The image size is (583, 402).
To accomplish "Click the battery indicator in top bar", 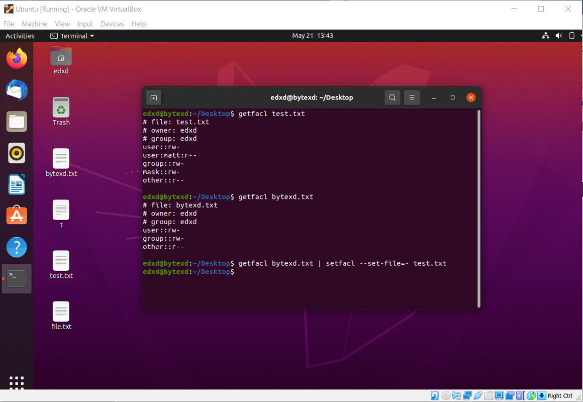I will coord(571,36).
